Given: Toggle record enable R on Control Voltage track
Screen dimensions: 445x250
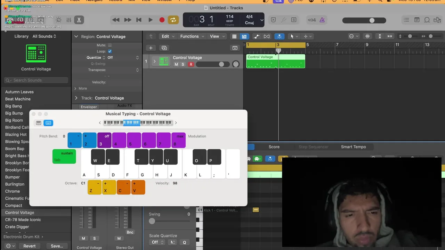Looking at the screenshot, I should [x=191, y=64].
